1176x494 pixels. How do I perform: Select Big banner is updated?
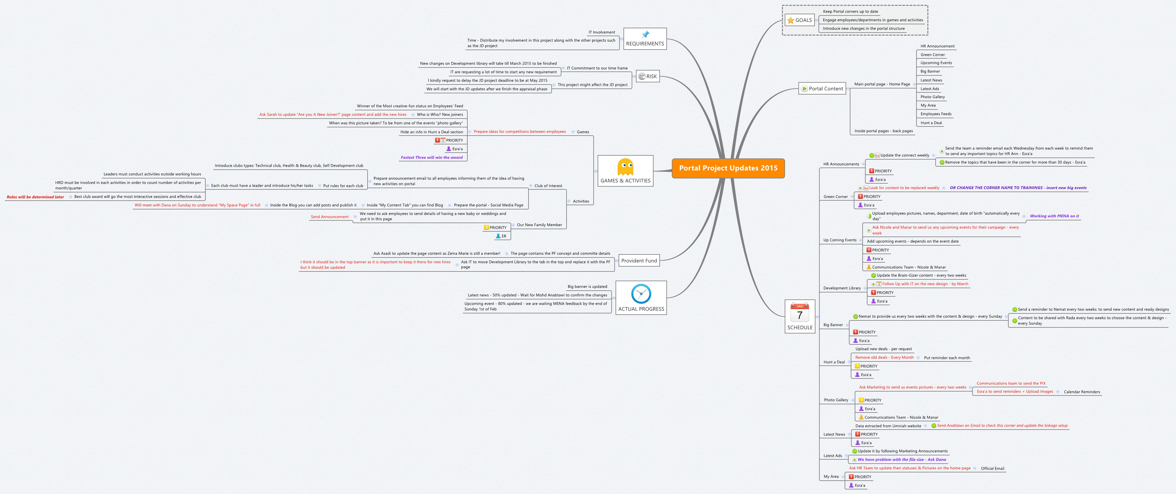click(x=587, y=287)
